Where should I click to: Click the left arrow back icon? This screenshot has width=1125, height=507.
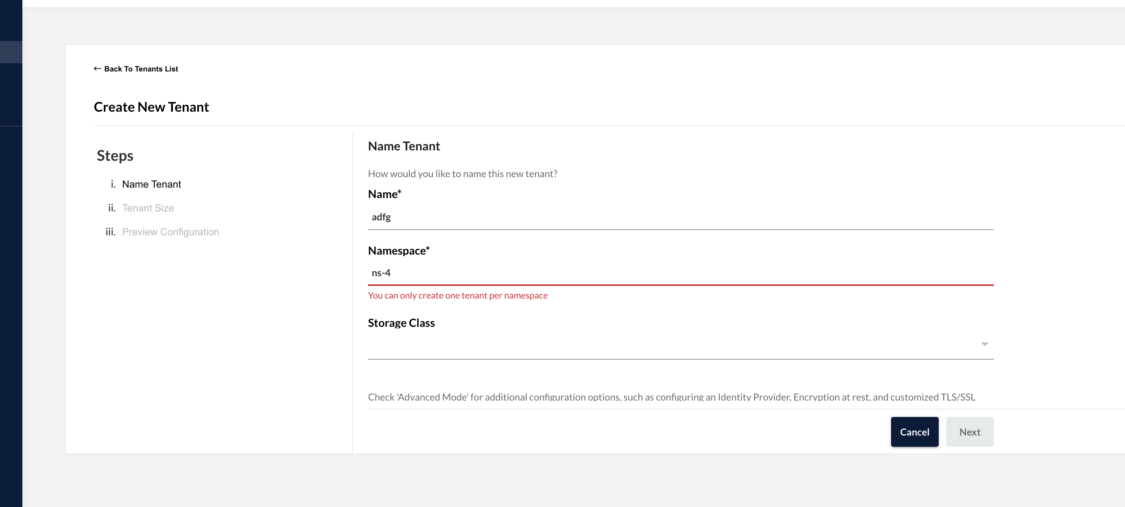click(97, 69)
